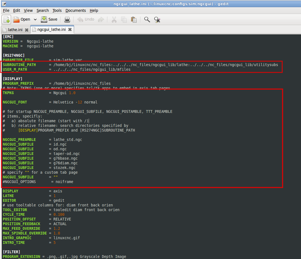Click the Redo arrow icon
301x259 pixels.
click(101, 20)
